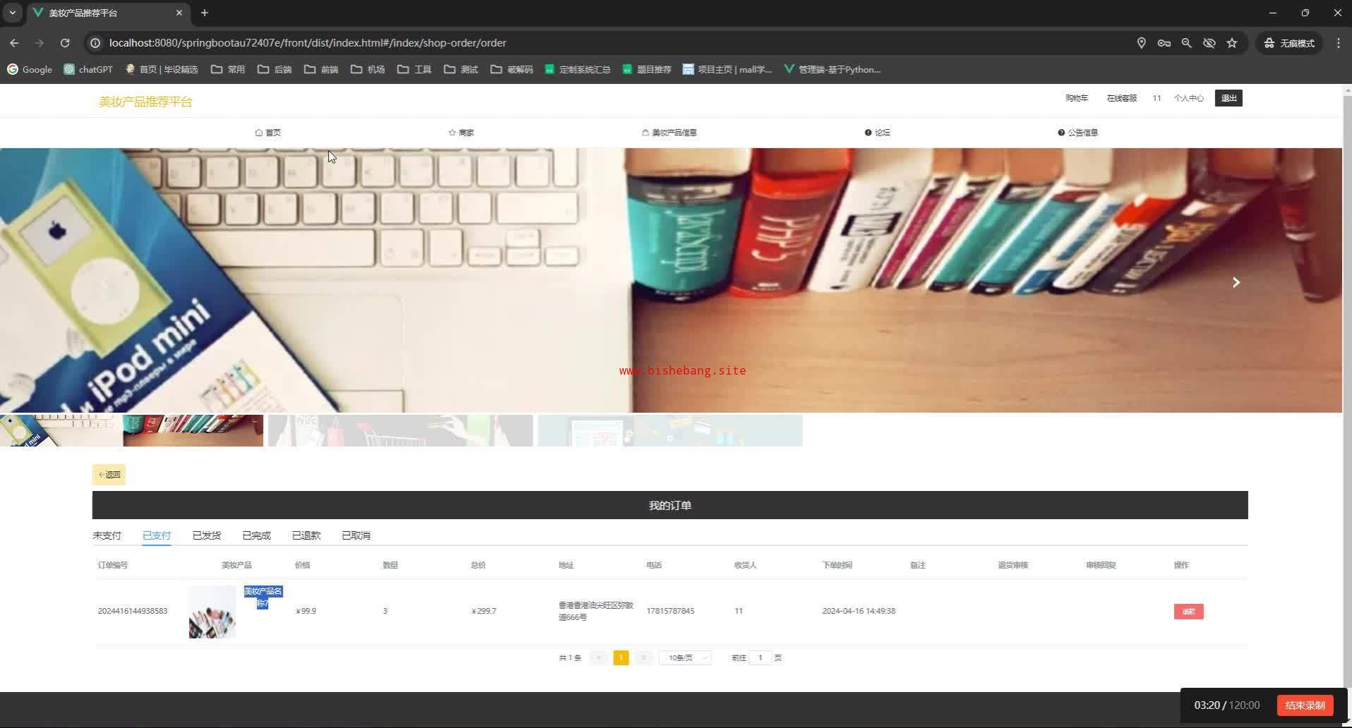
Task: Advance the banner carousel with right arrow
Action: 1236,282
